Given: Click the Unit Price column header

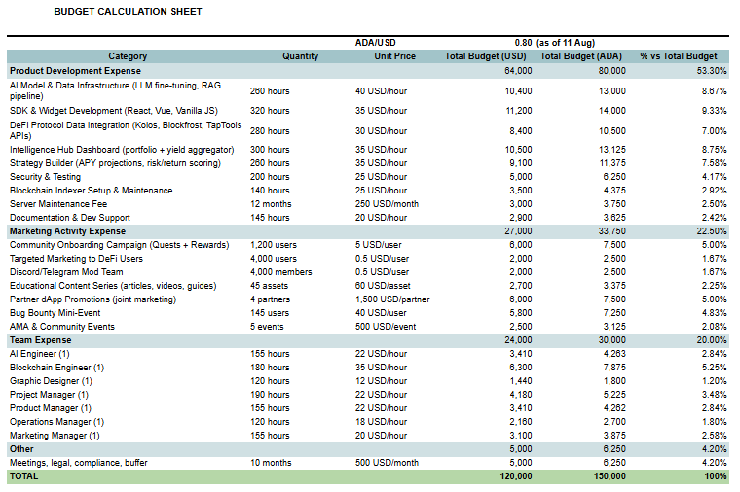Looking at the screenshot, I should 394,56.
